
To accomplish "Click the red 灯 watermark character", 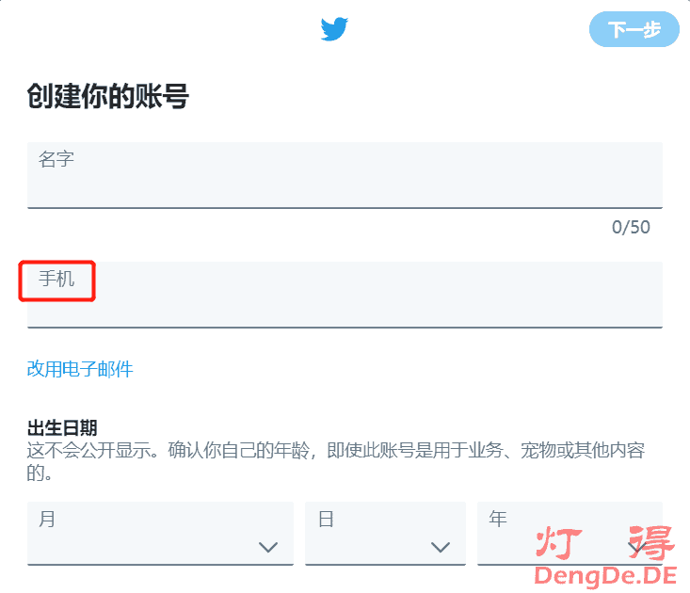I will click(558, 542).
